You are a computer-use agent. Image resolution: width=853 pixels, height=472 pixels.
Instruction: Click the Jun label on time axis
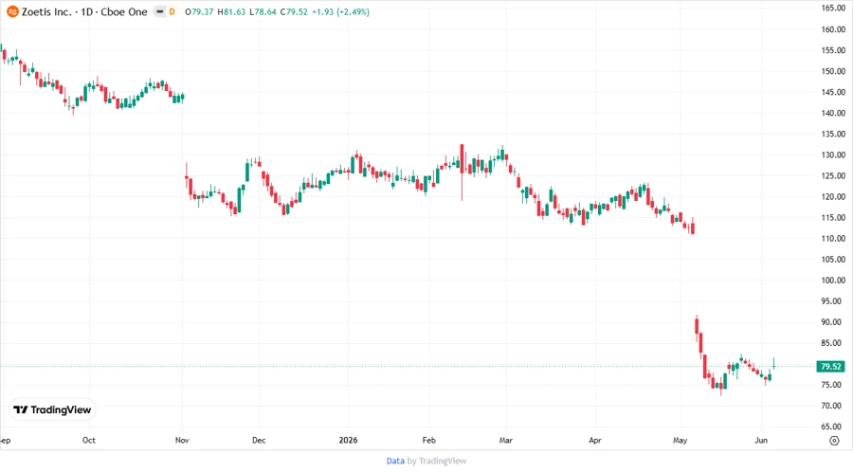[x=761, y=441]
